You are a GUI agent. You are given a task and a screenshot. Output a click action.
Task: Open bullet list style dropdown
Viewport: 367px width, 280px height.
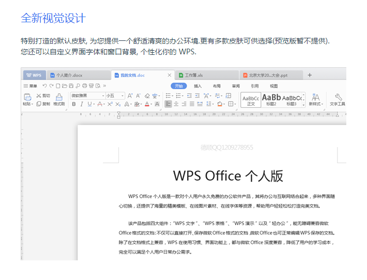pyautogui.click(x=173, y=96)
